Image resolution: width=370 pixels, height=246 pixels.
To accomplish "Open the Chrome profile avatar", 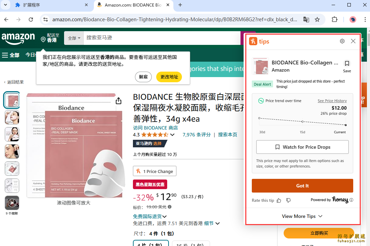I will click(353, 20).
